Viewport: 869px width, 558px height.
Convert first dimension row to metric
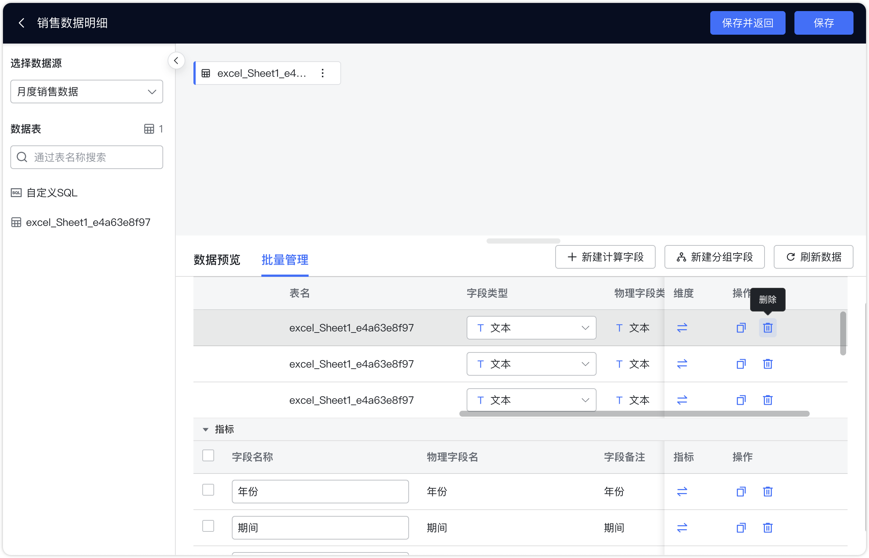[682, 328]
